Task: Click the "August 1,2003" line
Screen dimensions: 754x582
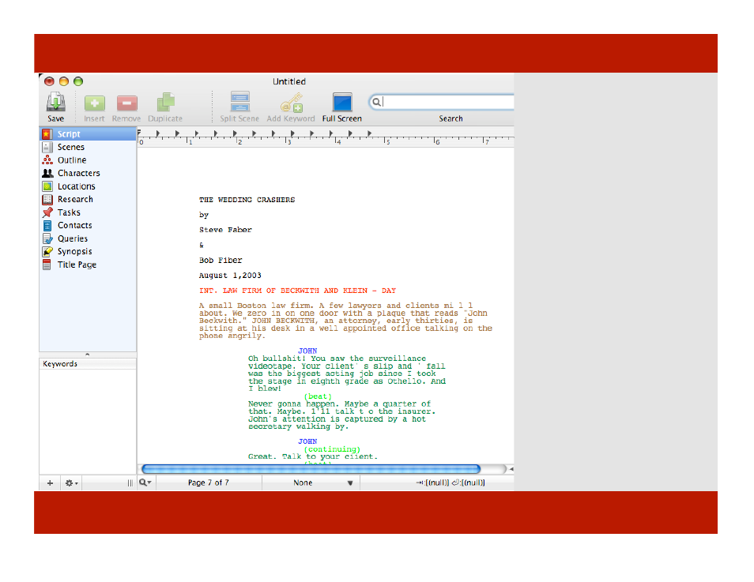Action: point(230,276)
